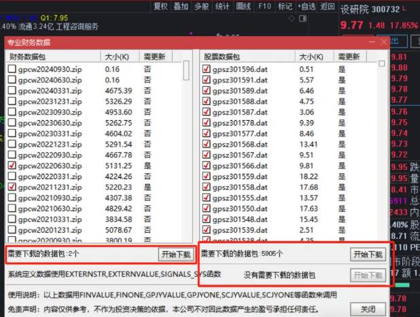Click the 大小(K) header in financial list

tap(120, 56)
